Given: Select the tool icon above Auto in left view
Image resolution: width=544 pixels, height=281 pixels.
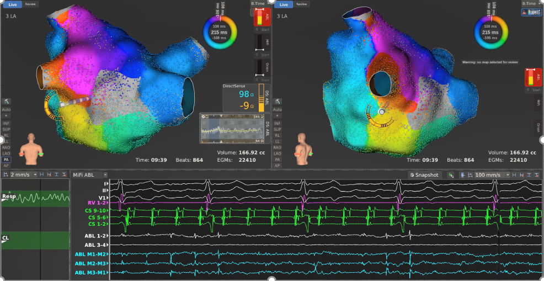Looking at the screenshot, I should click(6, 102).
